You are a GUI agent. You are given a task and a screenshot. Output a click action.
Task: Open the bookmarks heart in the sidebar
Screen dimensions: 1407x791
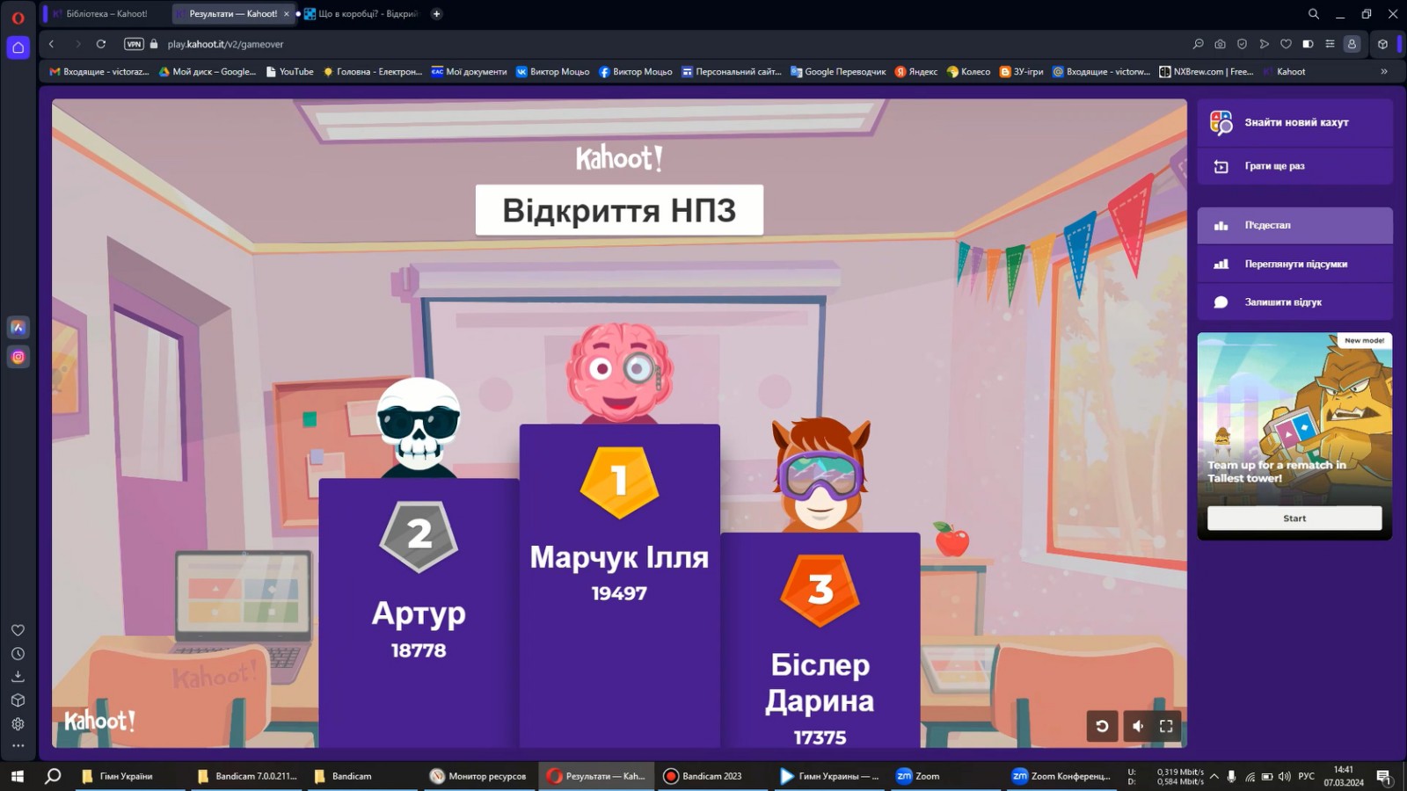[x=18, y=630]
